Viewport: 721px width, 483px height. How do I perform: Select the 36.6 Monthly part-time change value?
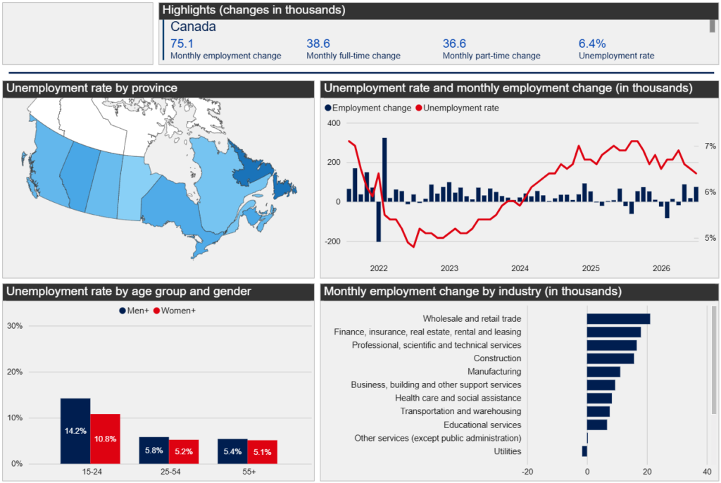[x=454, y=44]
